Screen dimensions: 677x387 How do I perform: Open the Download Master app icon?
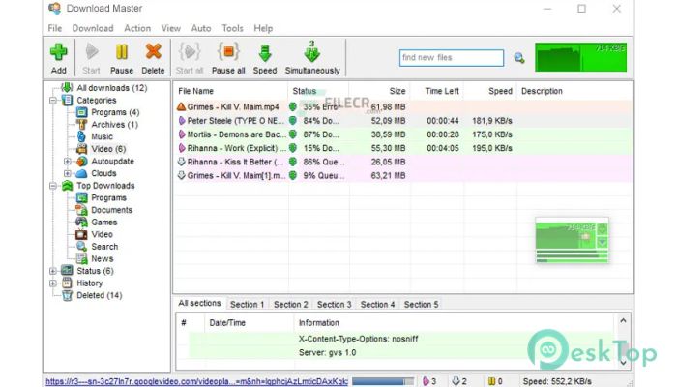[54, 8]
